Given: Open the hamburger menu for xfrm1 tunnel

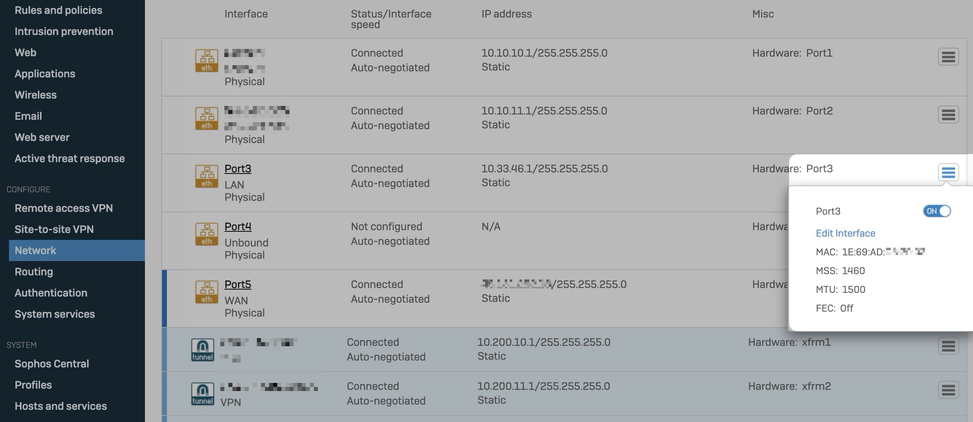Looking at the screenshot, I should pyautogui.click(x=948, y=346).
